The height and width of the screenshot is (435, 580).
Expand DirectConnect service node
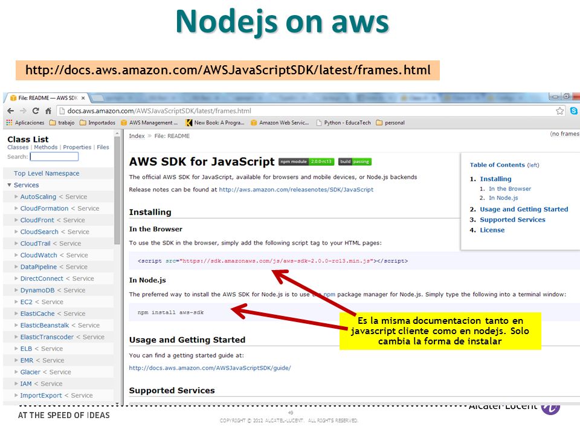tap(16, 278)
